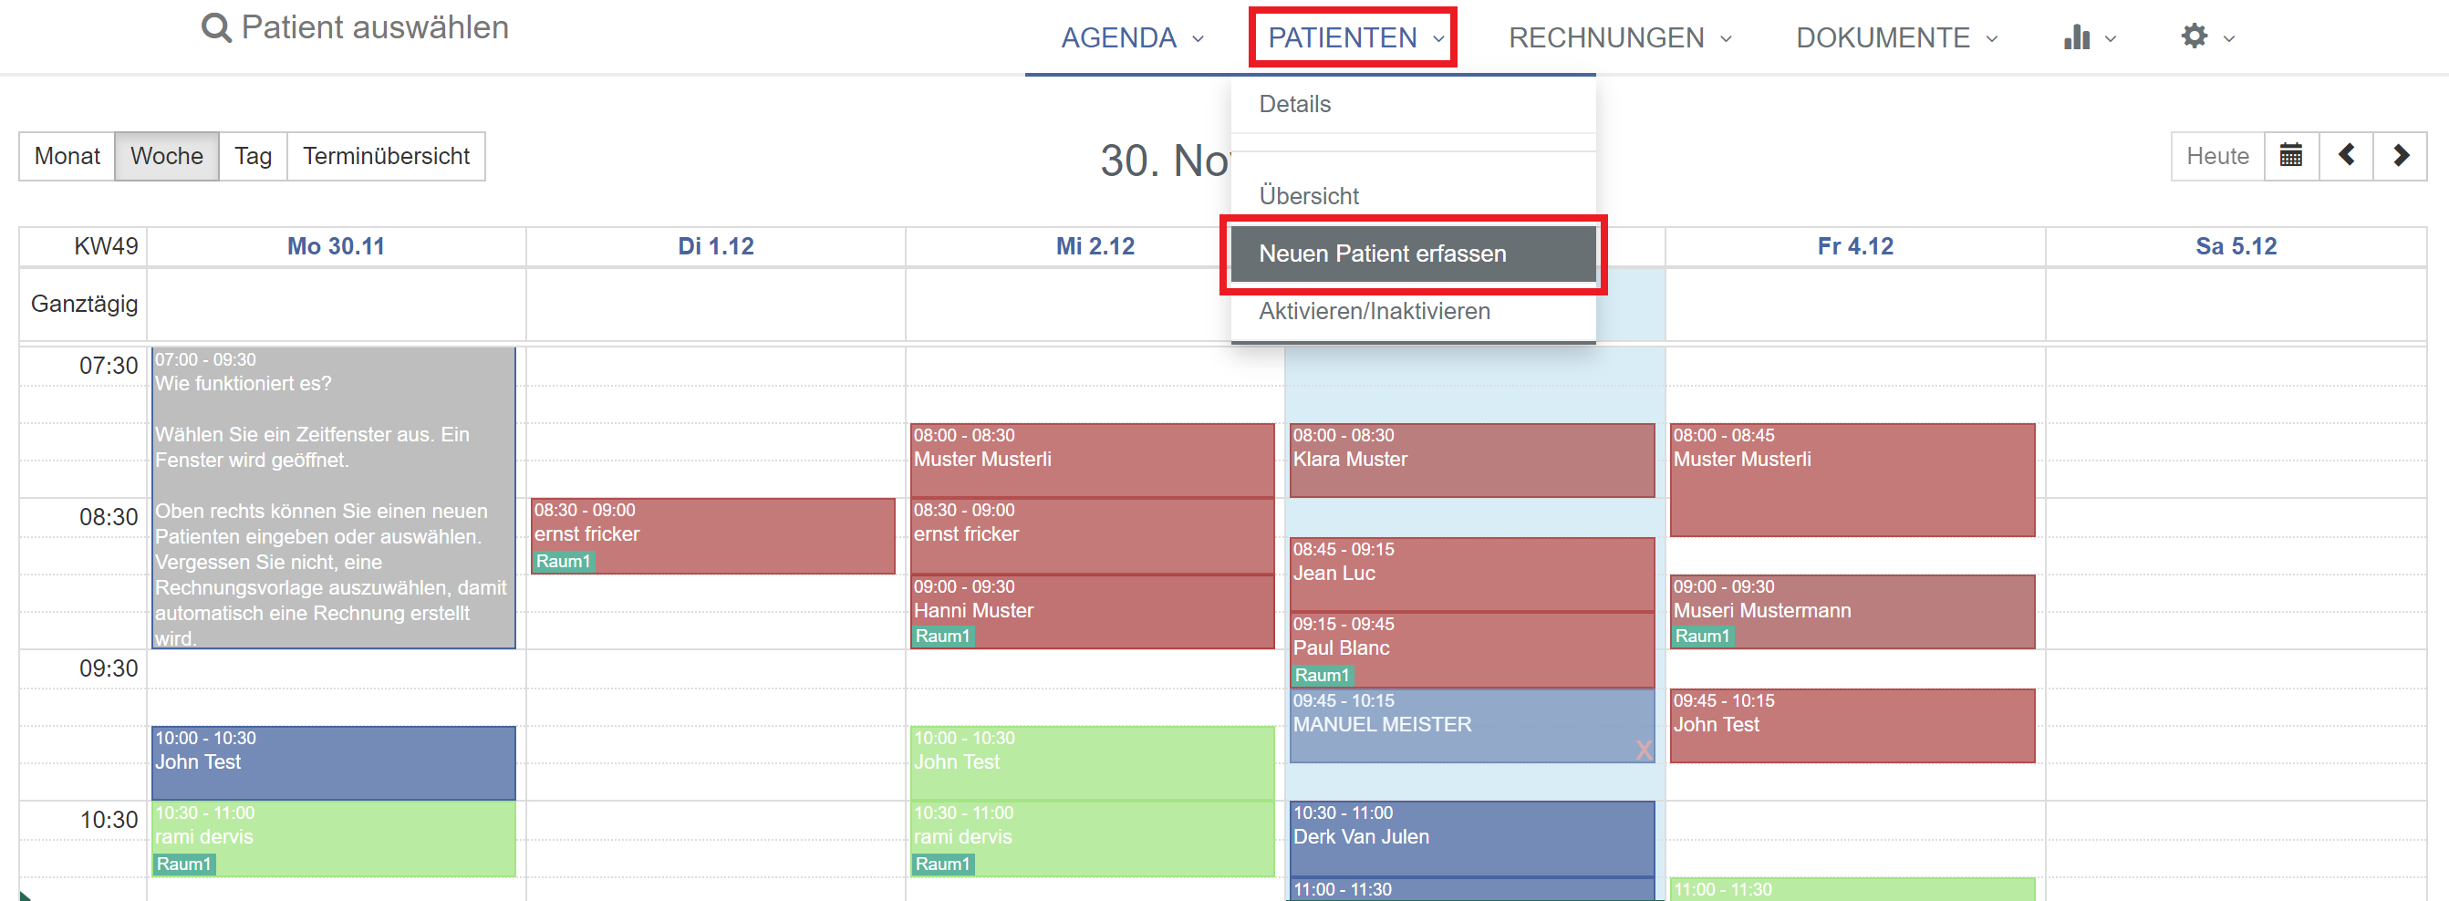Click the Patient auswählen search field

[375, 27]
